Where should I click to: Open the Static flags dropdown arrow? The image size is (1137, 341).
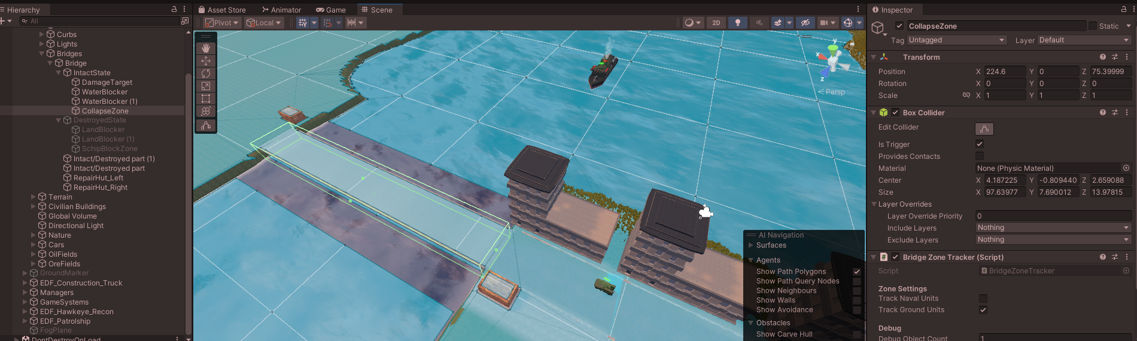click(x=1129, y=26)
